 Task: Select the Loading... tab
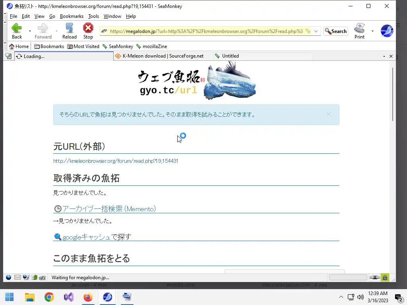(x=64, y=56)
